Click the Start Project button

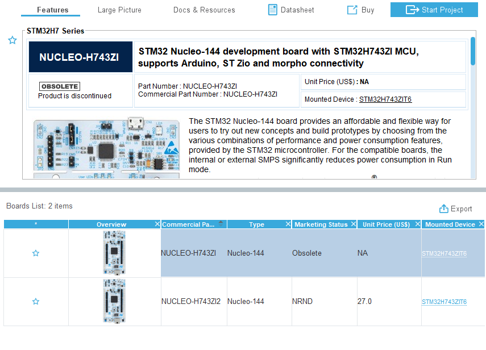click(x=434, y=10)
